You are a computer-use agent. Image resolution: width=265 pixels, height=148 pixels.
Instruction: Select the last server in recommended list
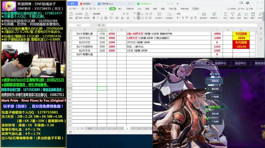214,121
